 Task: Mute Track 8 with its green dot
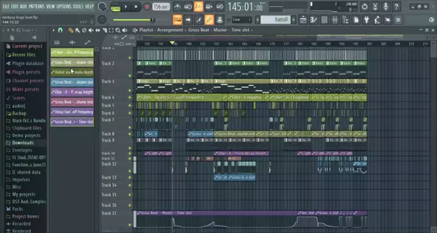tap(130, 134)
